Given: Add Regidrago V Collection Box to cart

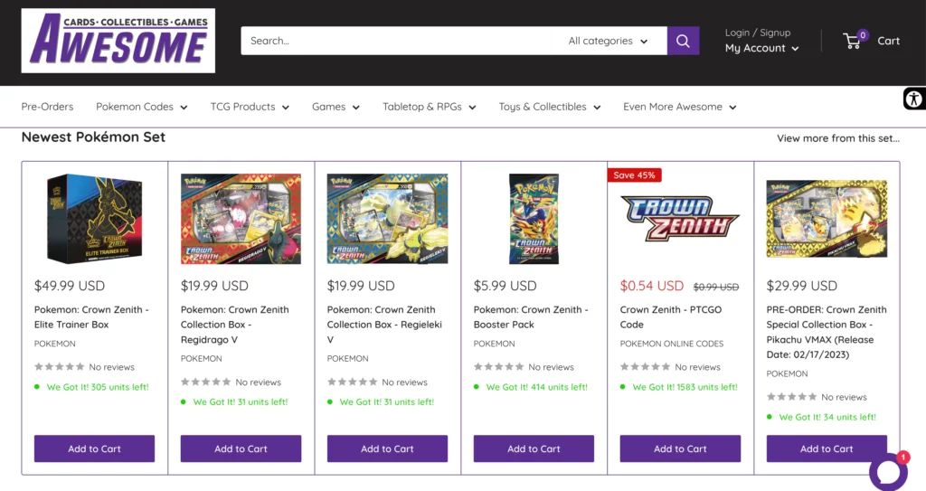Looking at the screenshot, I should (x=241, y=449).
